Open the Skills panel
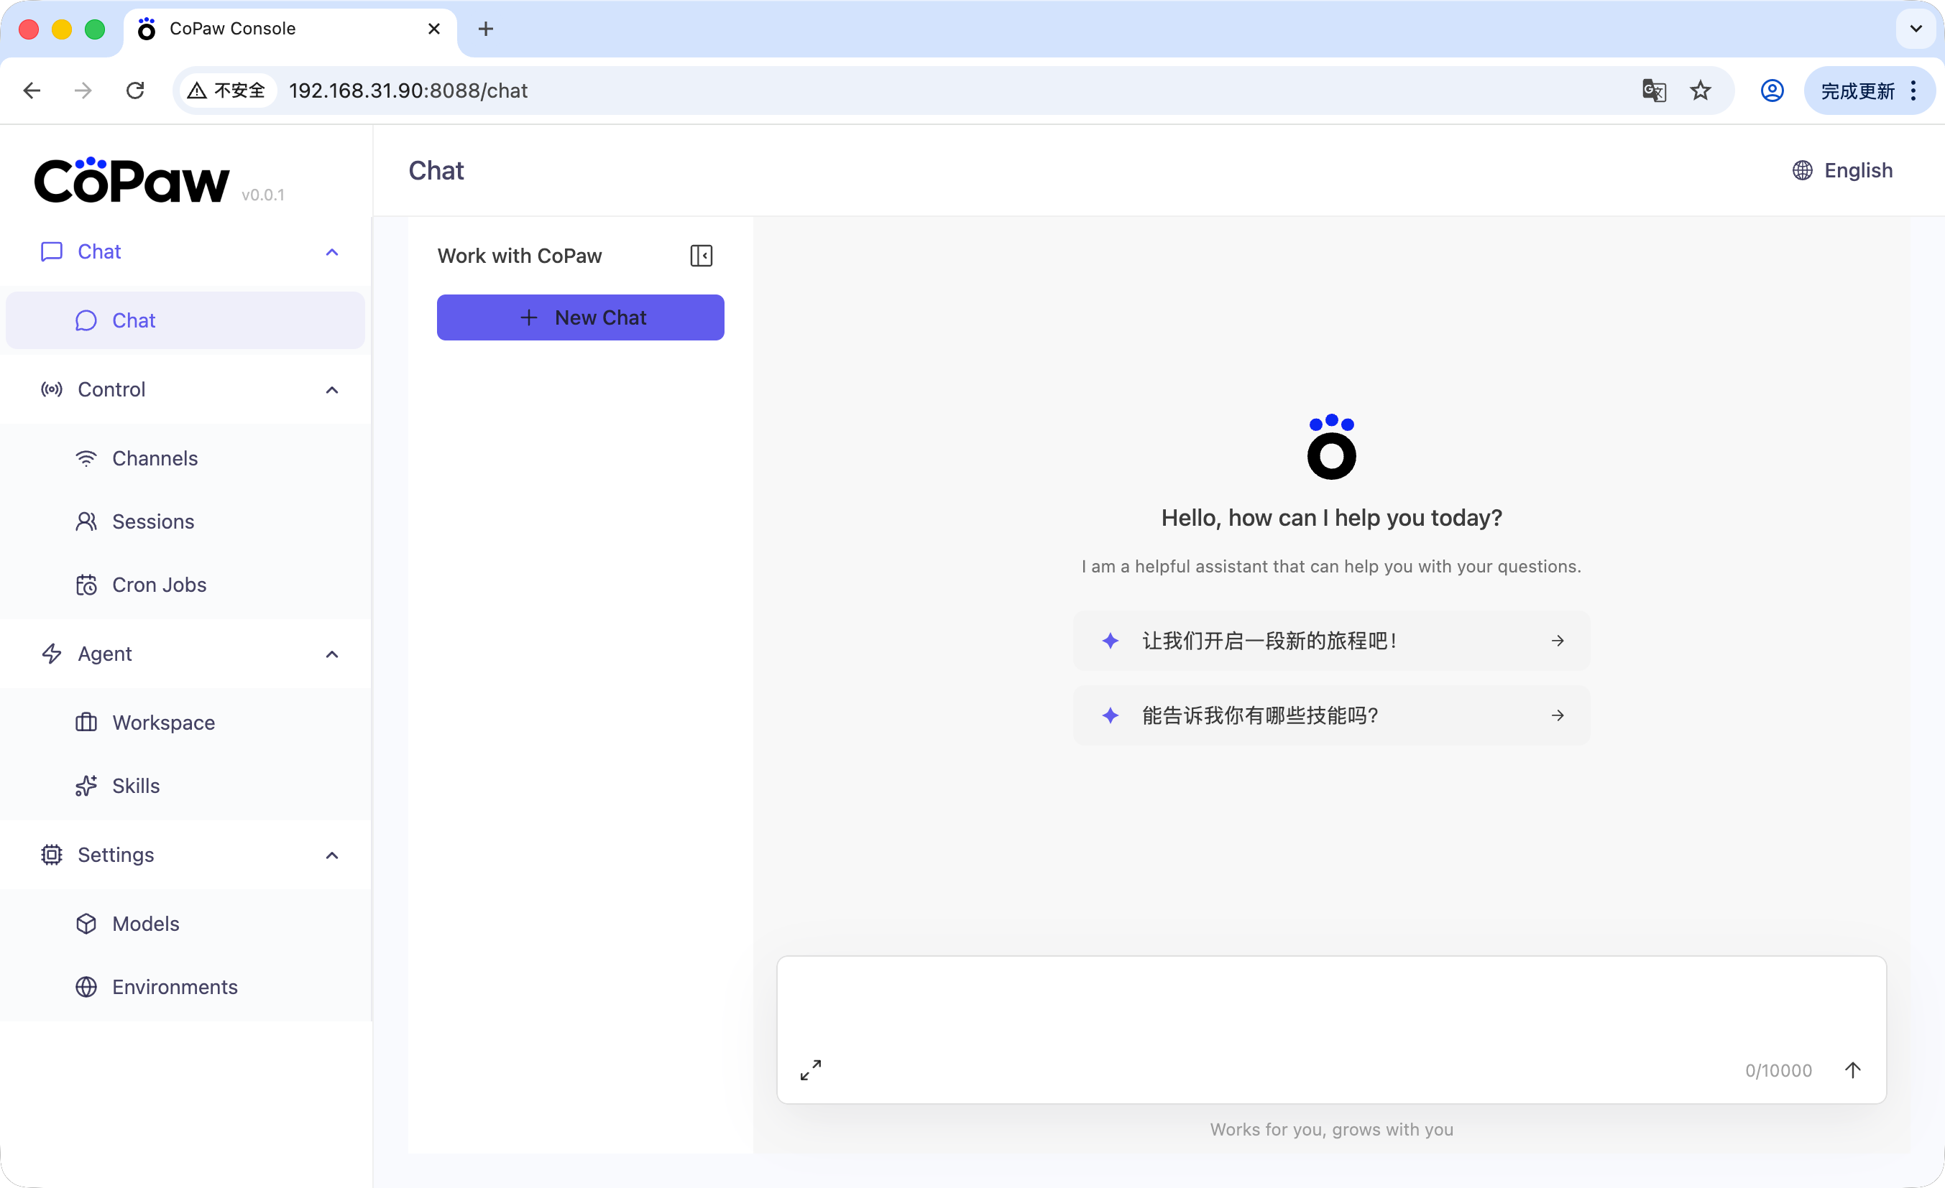This screenshot has width=1945, height=1188. pyautogui.click(x=136, y=786)
